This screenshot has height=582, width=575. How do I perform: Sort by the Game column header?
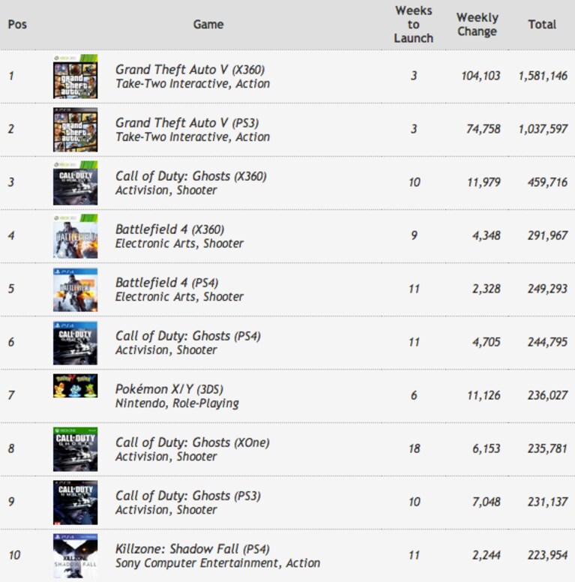208,25
